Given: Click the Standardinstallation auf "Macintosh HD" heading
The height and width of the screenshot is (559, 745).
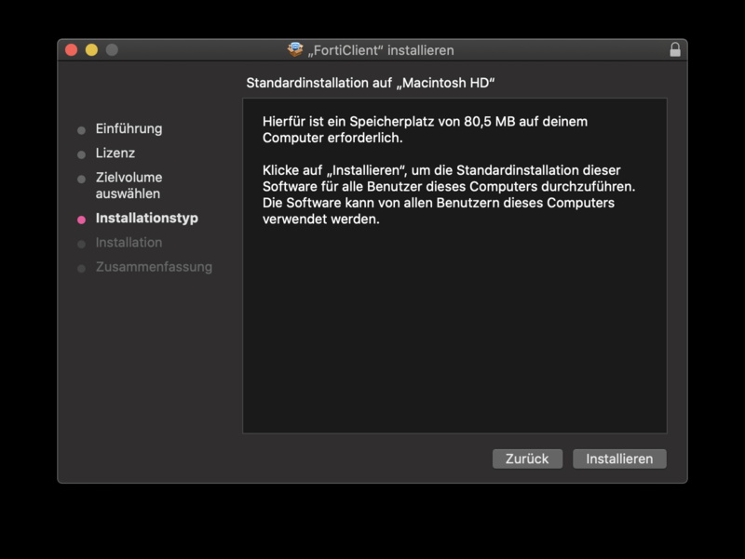Looking at the screenshot, I should click(370, 83).
